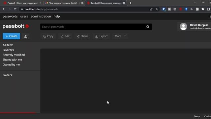Select Owned by me filter
The height and width of the screenshot is (119, 211).
pyautogui.click(x=11, y=65)
